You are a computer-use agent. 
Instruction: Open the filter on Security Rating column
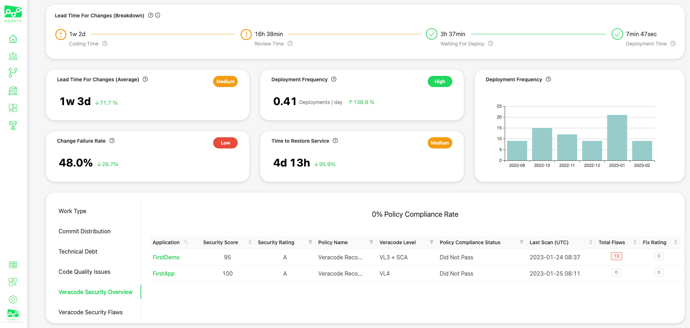[x=310, y=242]
